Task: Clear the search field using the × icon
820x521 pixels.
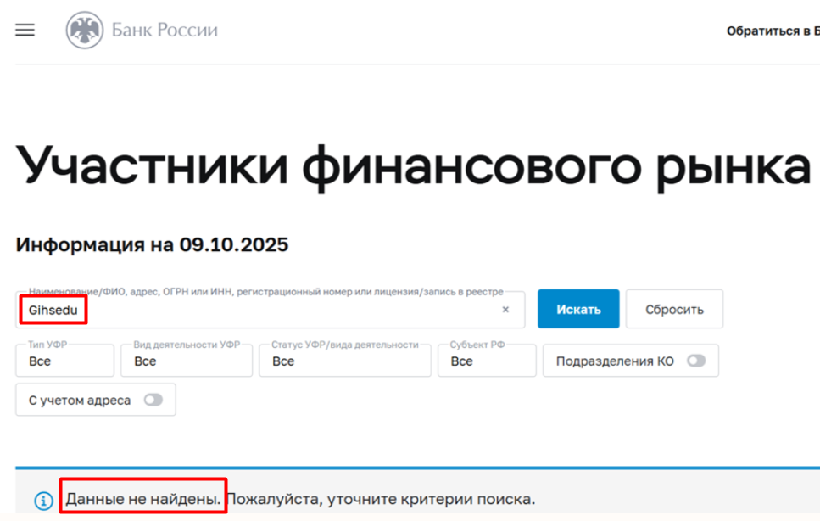Action: (x=506, y=309)
